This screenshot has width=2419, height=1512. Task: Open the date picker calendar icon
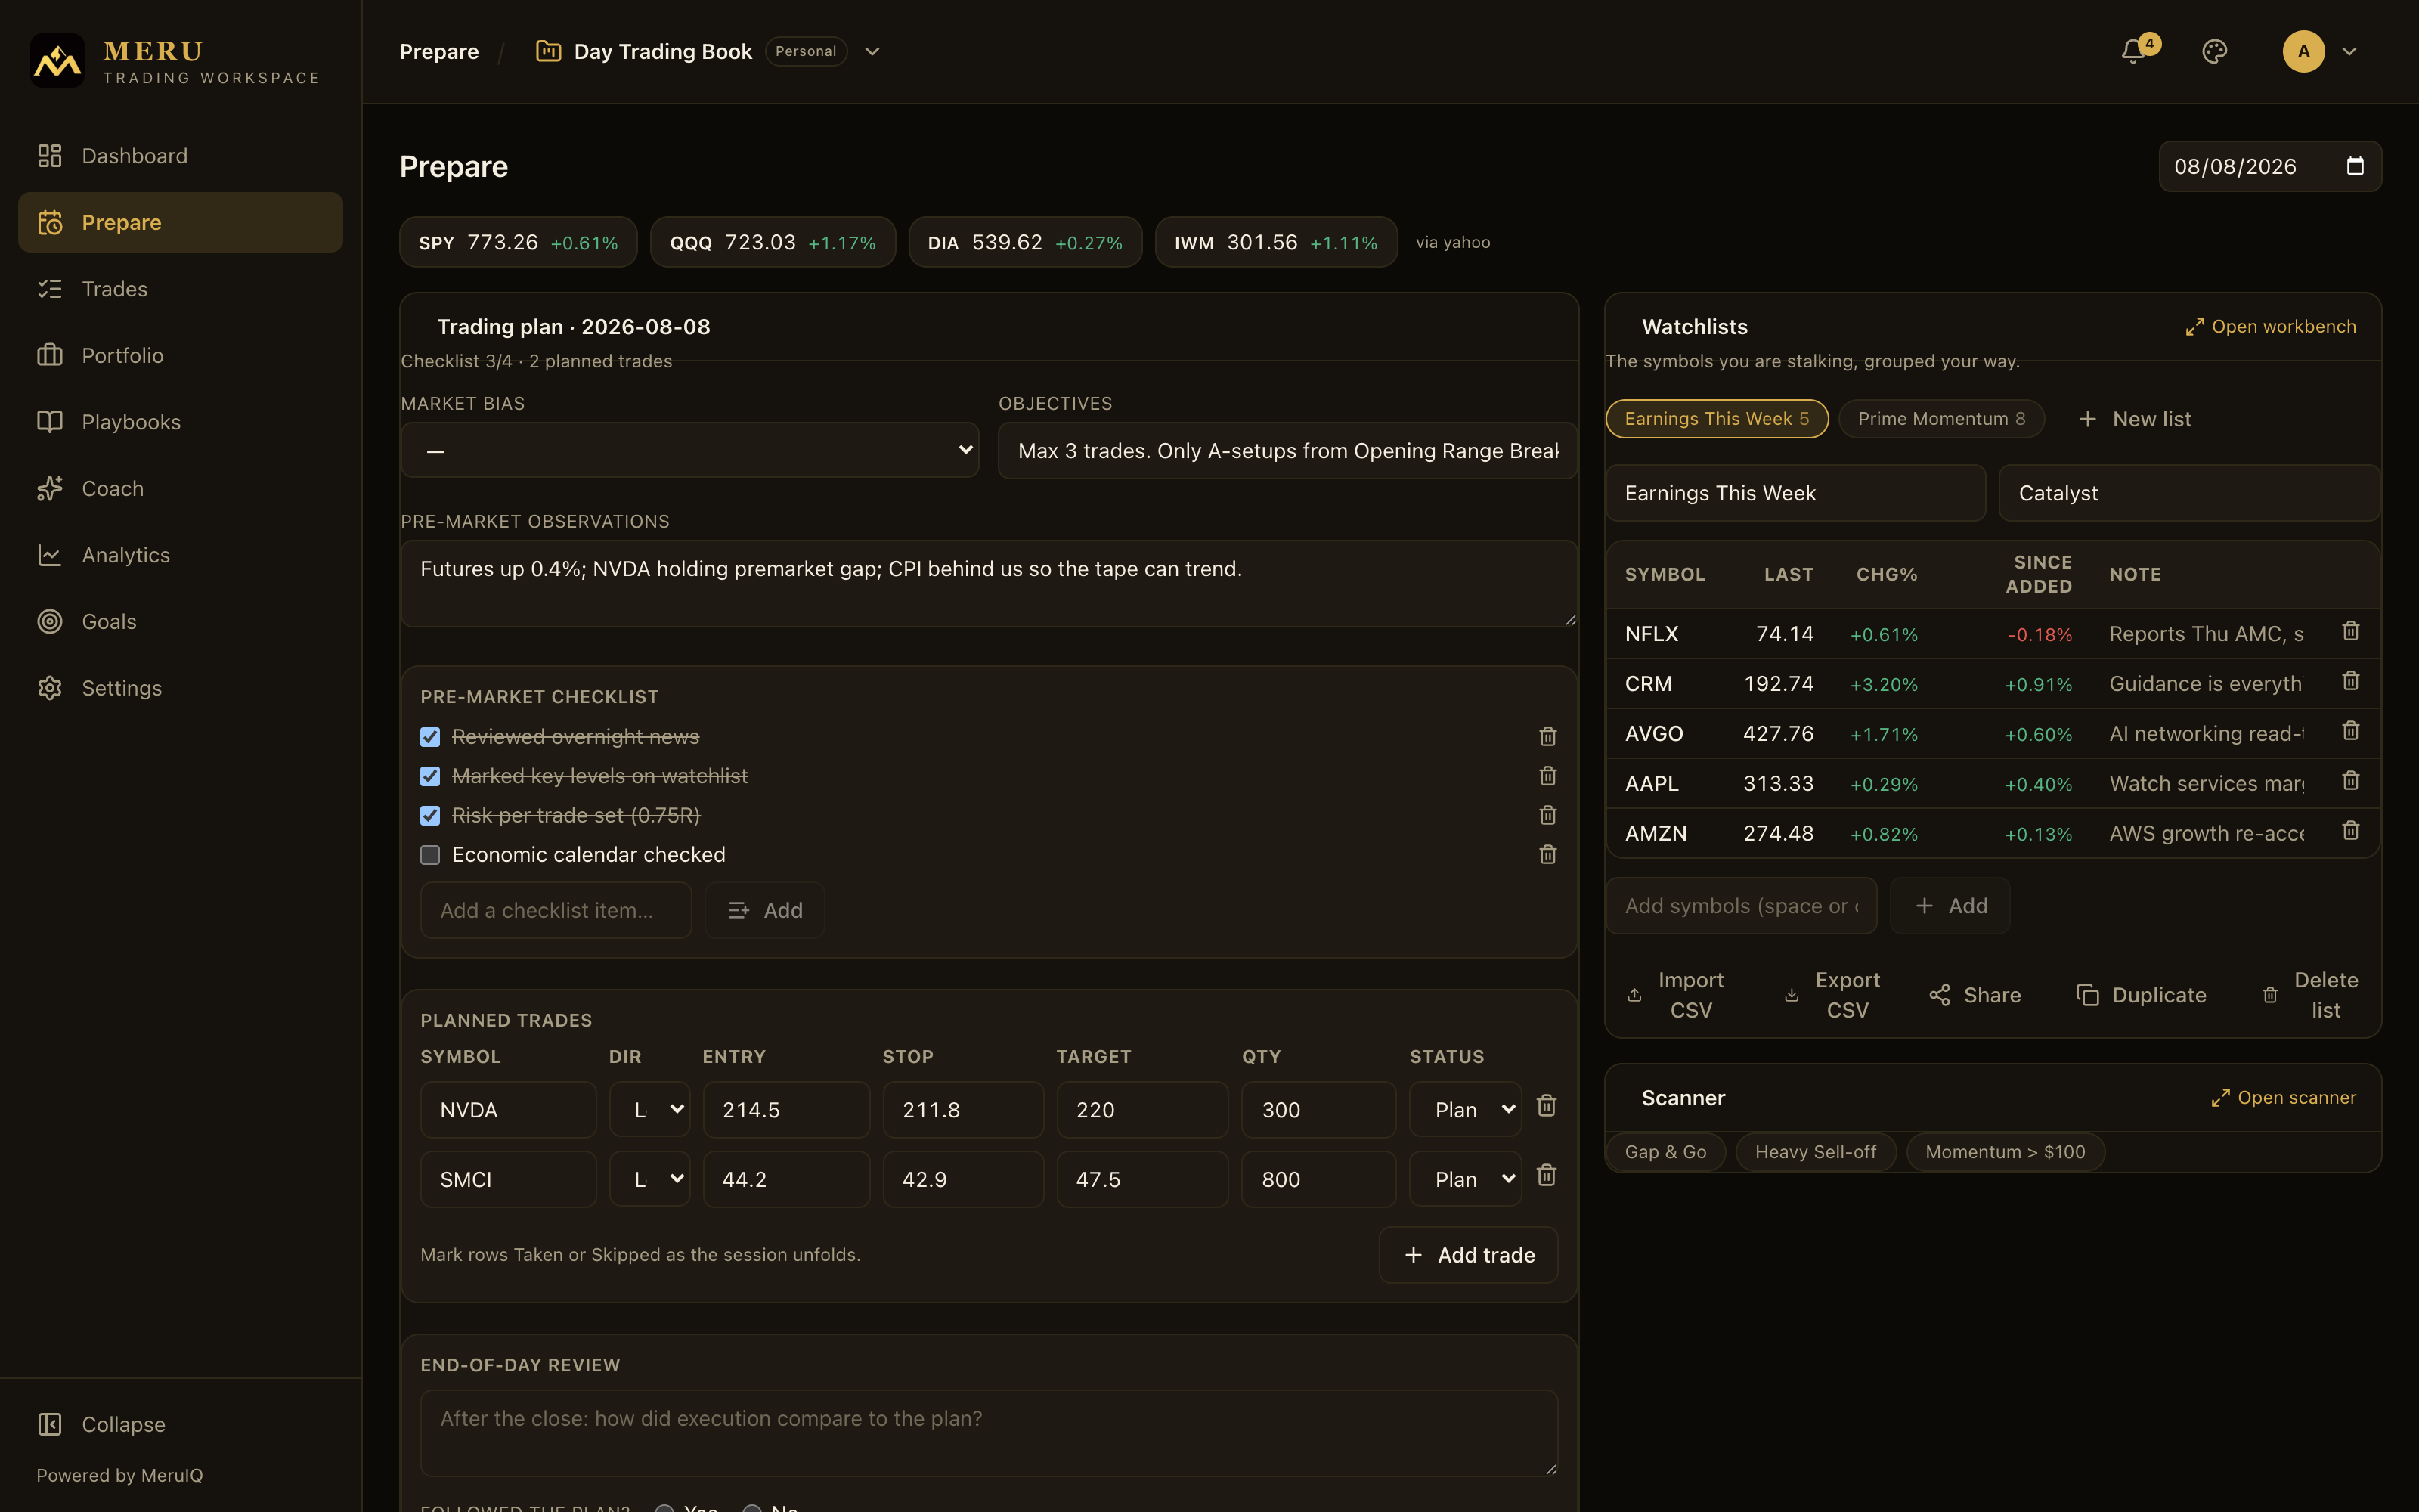tap(2355, 166)
